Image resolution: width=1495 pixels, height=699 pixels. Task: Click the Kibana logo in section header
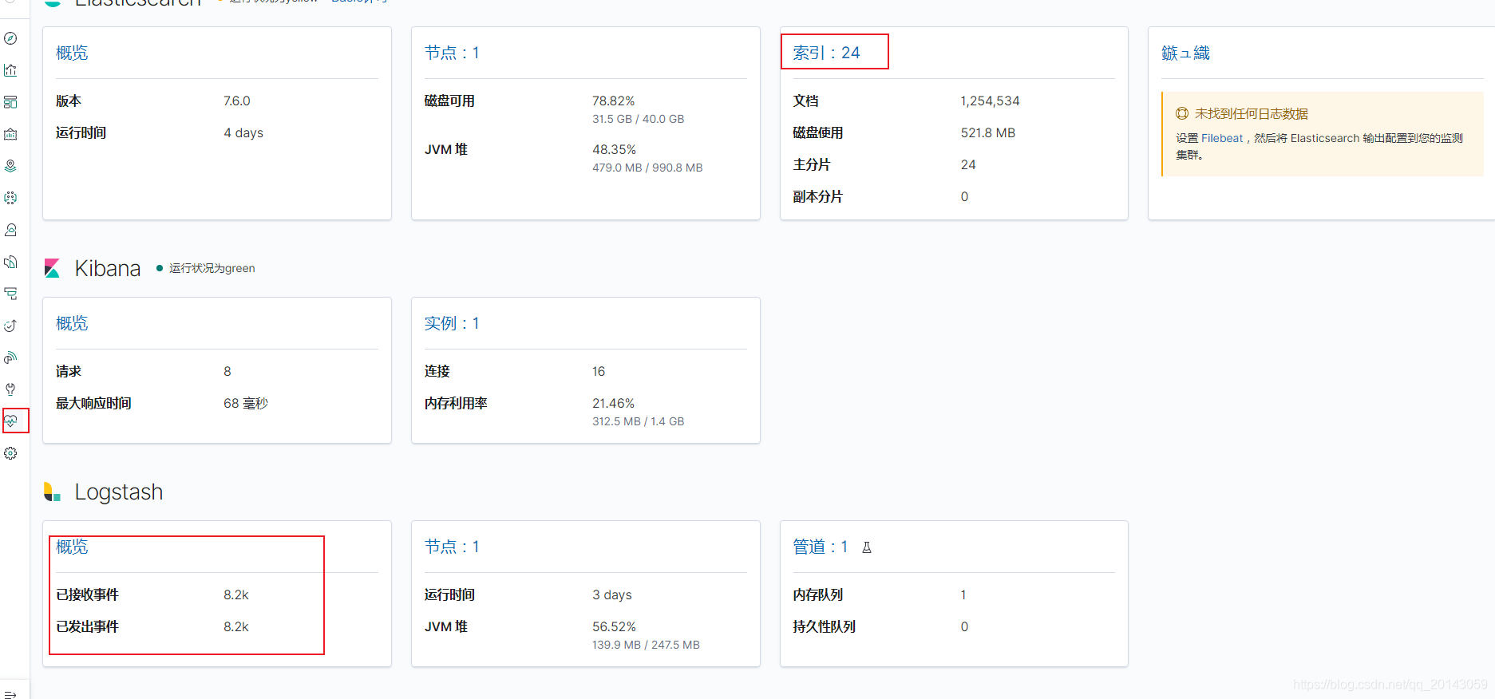click(53, 268)
